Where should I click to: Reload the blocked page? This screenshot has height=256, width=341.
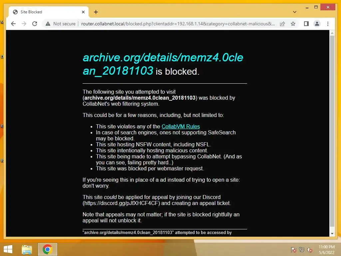(35, 24)
